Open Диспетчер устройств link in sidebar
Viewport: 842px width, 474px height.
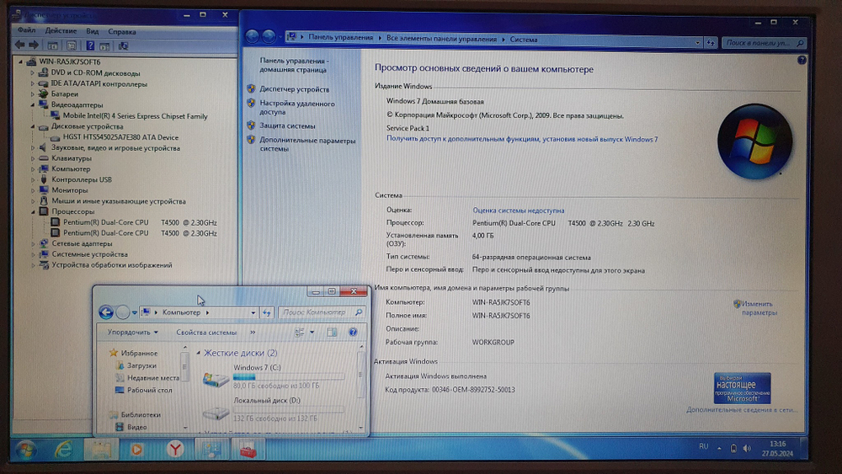[x=294, y=89]
